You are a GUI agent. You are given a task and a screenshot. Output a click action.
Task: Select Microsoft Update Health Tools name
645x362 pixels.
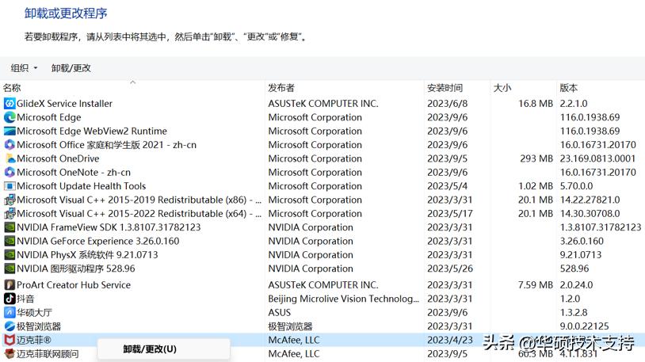82,186
